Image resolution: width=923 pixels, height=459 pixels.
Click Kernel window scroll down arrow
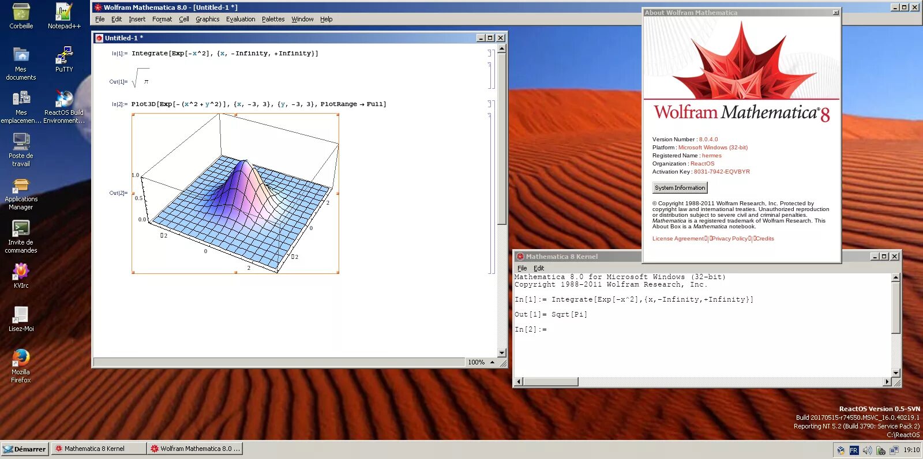896,373
